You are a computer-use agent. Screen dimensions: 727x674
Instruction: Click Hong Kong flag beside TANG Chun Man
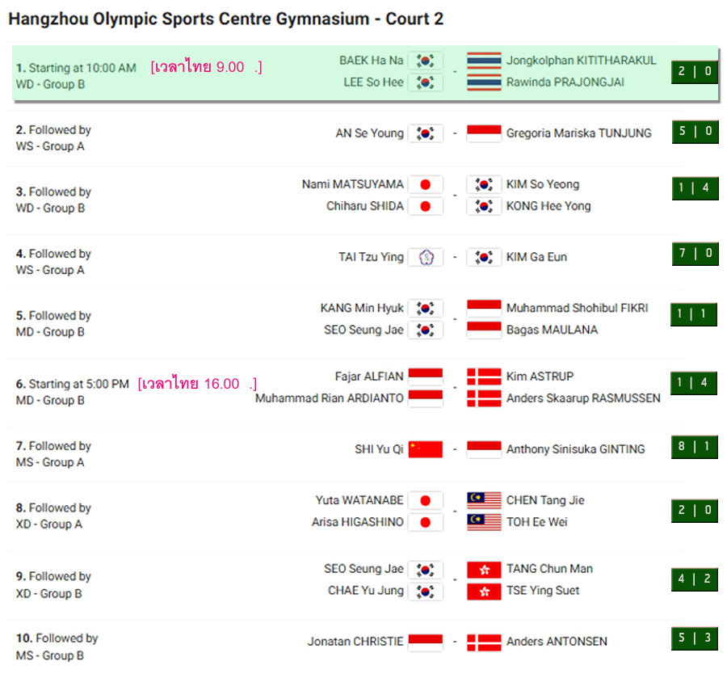point(484,569)
